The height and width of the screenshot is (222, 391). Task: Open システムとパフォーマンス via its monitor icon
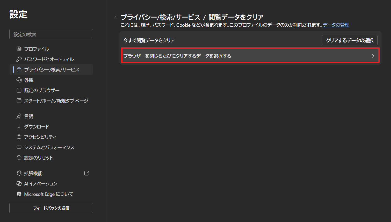[x=19, y=147]
